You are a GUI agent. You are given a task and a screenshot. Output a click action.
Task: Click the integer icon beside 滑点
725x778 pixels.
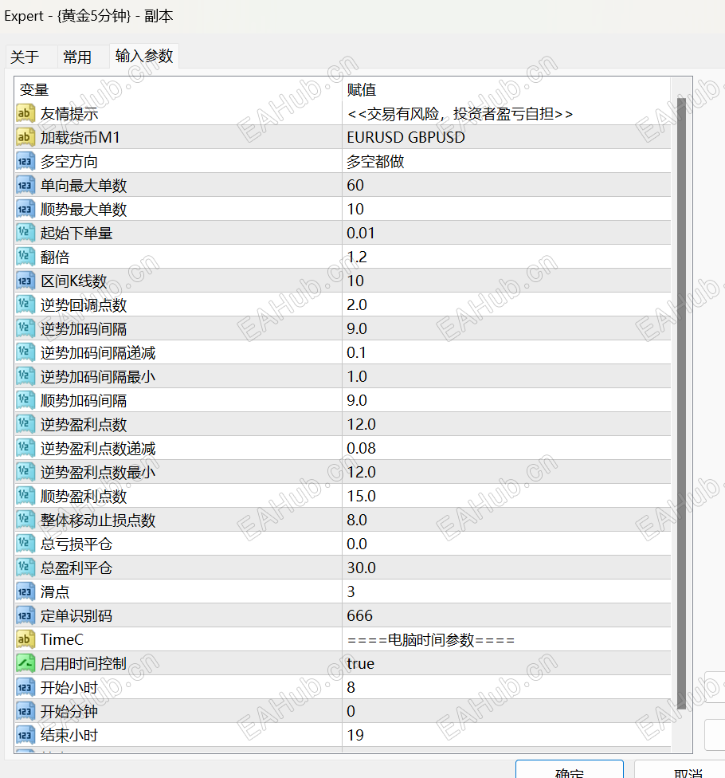[25, 591]
